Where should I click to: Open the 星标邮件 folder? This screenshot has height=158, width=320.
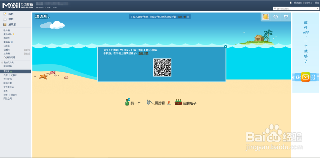click(x=8, y=34)
